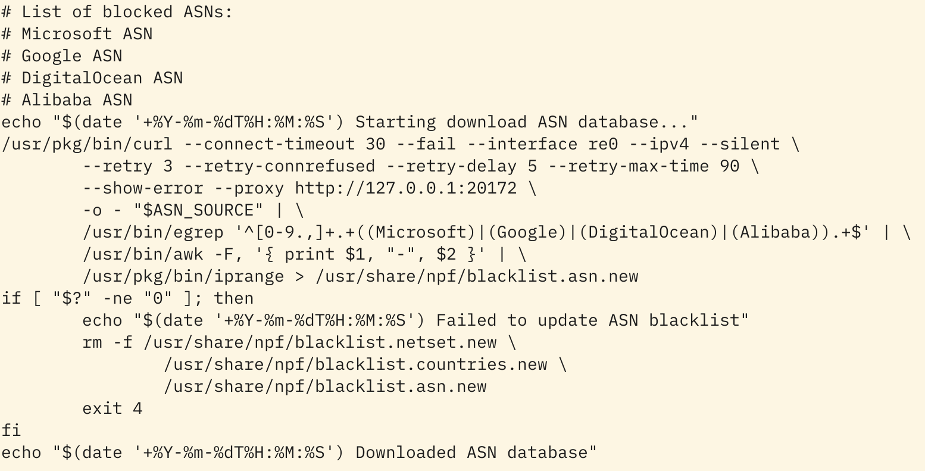Click the '# Alibaba ASN' comment line
Image resolution: width=925 pixels, height=471 pixels.
coord(67,100)
